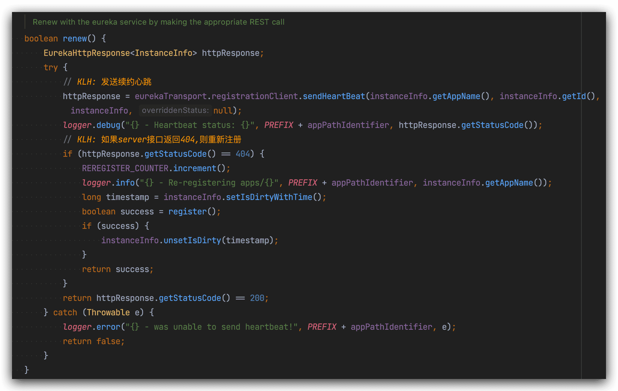The height and width of the screenshot is (391, 618).
Task: Click the null argument value
Action: point(223,111)
